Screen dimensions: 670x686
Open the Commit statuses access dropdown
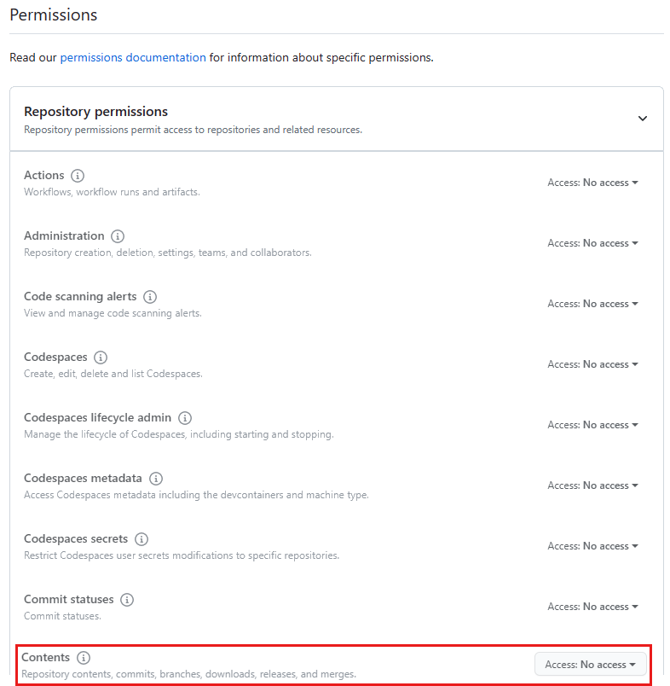point(592,606)
